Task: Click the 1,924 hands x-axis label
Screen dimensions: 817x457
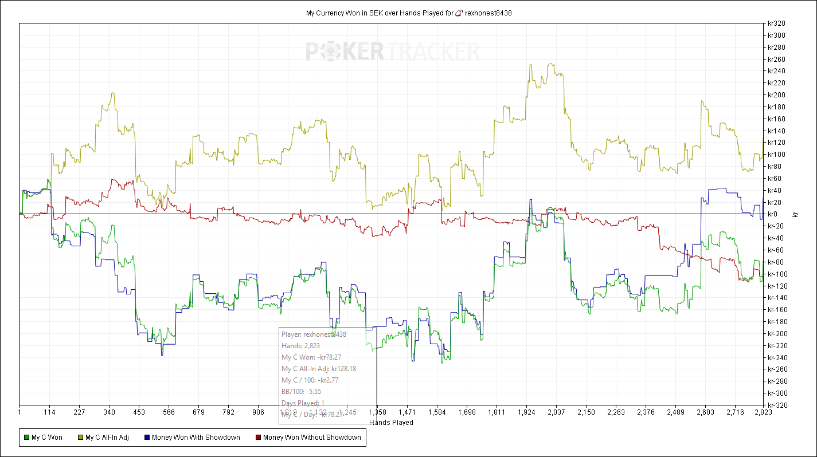Action: click(526, 412)
